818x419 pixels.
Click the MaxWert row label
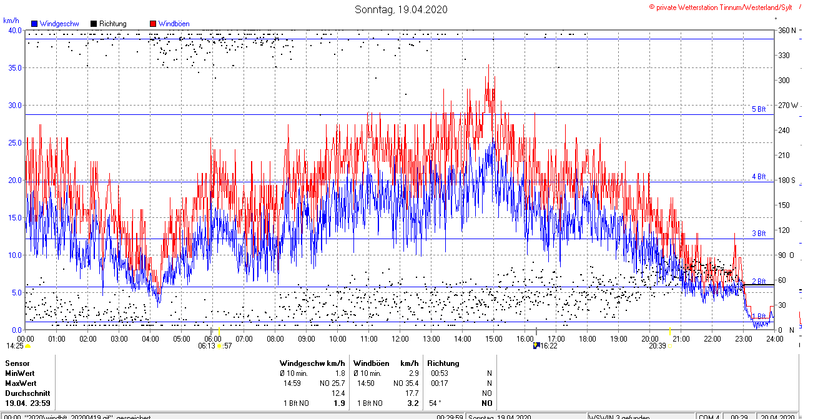click(x=21, y=383)
